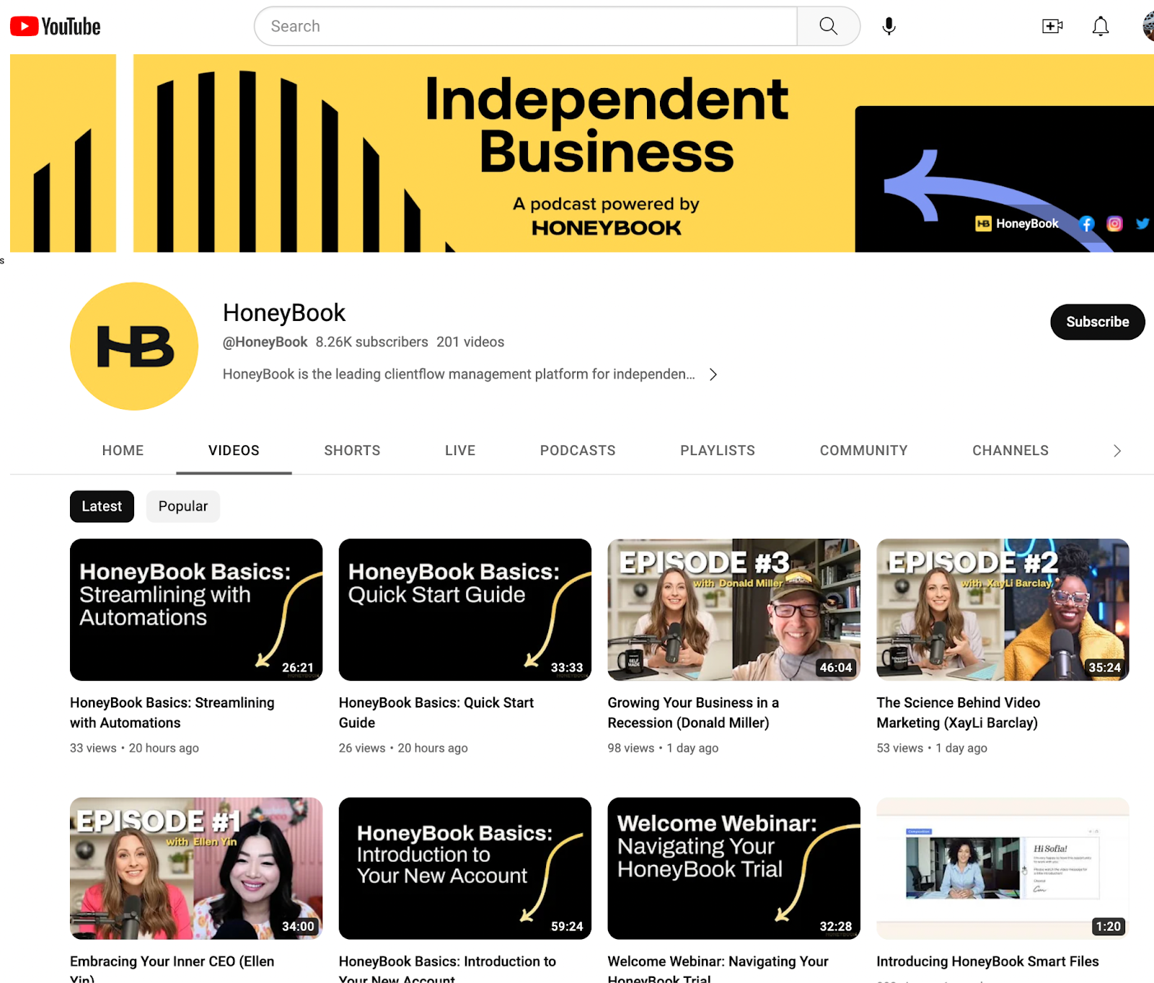The image size is (1154, 983).
Task: Open HoneyBook's Facebook link in banner
Action: click(1086, 224)
